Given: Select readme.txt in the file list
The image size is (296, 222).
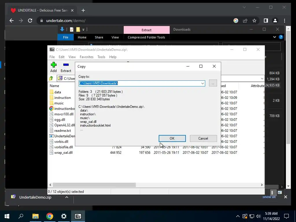Looking at the screenshot, I should (x=62, y=130).
